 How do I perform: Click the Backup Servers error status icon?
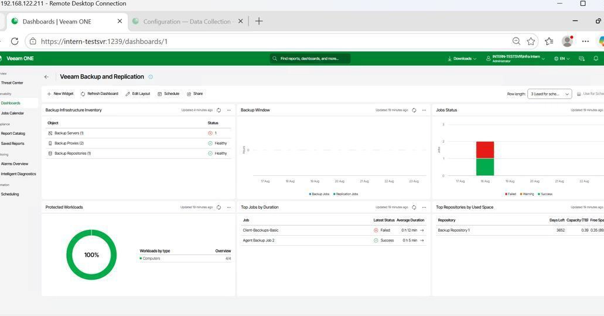(210, 133)
